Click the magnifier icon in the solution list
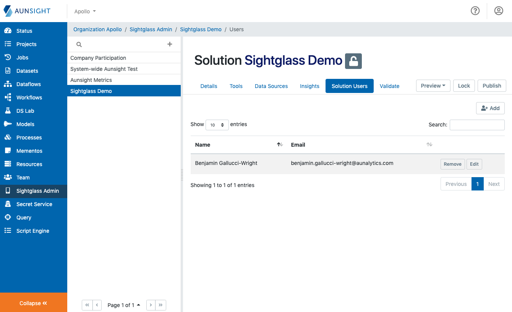512x312 pixels. coord(79,44)
